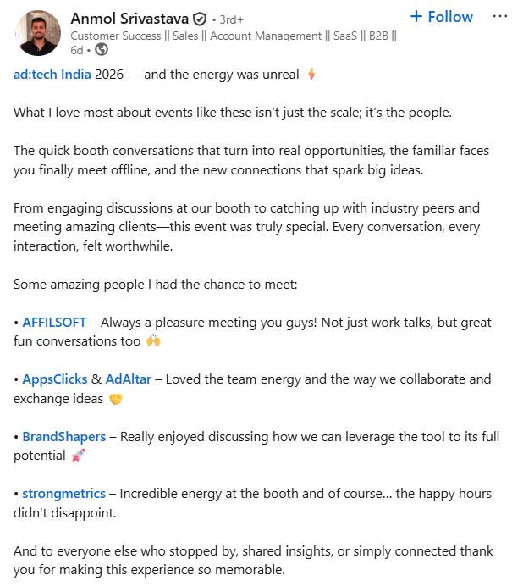This screenshot has height=586, width=523.
Task: Click the raised hands emoji
Action: tap(153, 341)
